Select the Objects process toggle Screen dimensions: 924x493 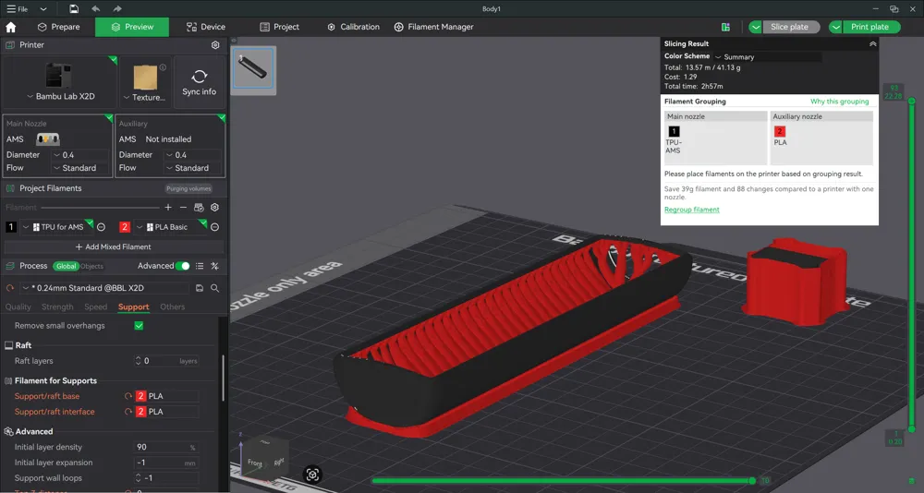91,266
